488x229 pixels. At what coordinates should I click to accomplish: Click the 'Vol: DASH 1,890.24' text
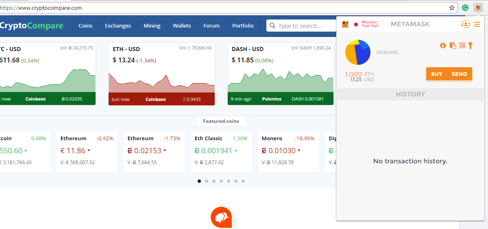click(x=311, y=48)
